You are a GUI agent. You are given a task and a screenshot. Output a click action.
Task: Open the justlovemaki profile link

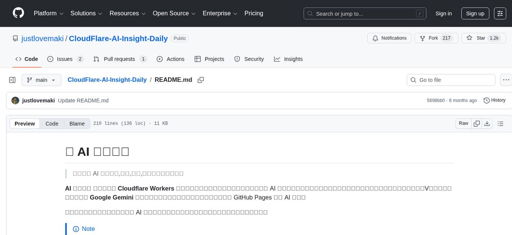42,38
